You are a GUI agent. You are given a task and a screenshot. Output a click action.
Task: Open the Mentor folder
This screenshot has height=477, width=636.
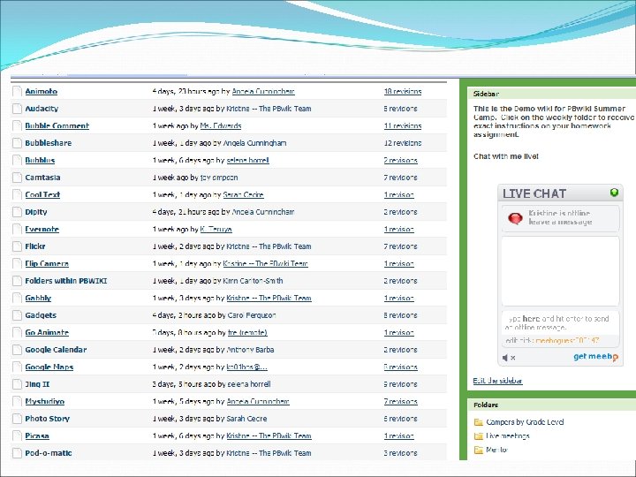click(496, 450)
